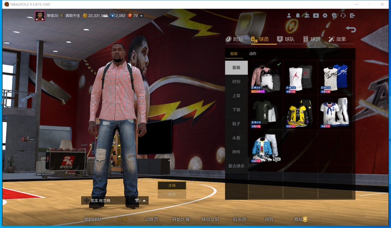This screenshot has height=228, width=391.
Task: Click the exit game icon
Action: click(352, 16)
